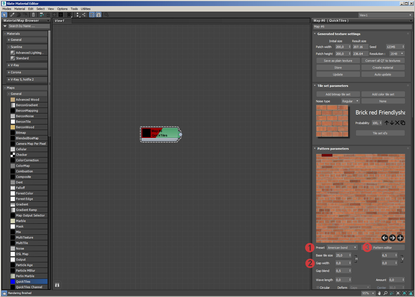Screen dimensions: 415x297
Task: Delete the brick tile set with X
Action: (397, 123)
